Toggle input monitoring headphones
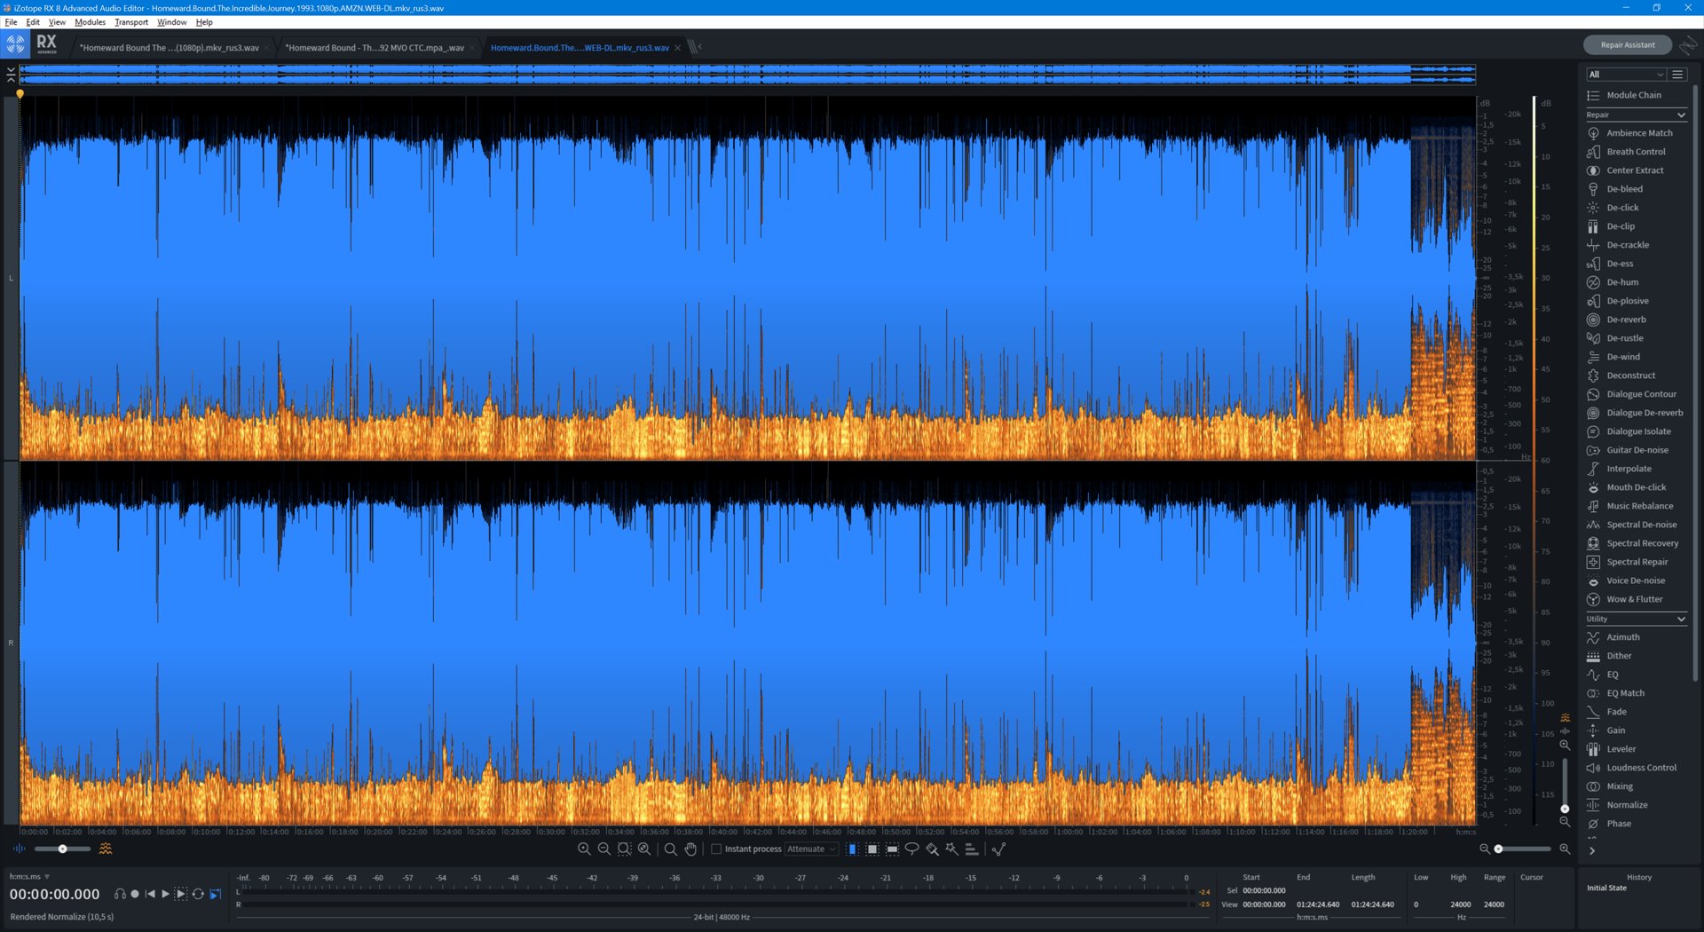 click(119, 894)
